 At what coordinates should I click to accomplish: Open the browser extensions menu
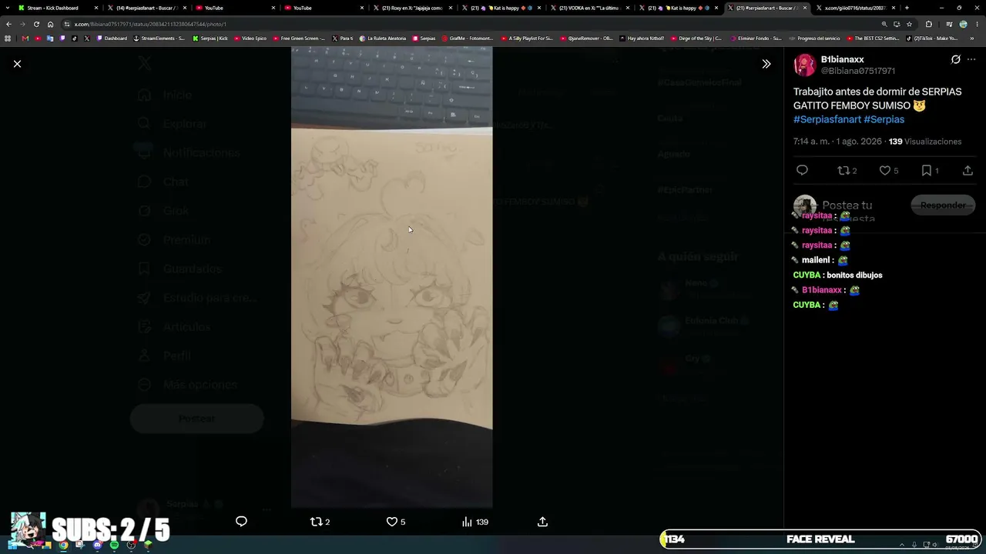pyautogui.click(x=928, y=24)
